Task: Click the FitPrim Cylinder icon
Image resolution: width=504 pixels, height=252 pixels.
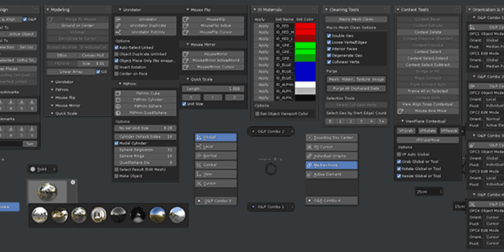Action: click(118, 99)
